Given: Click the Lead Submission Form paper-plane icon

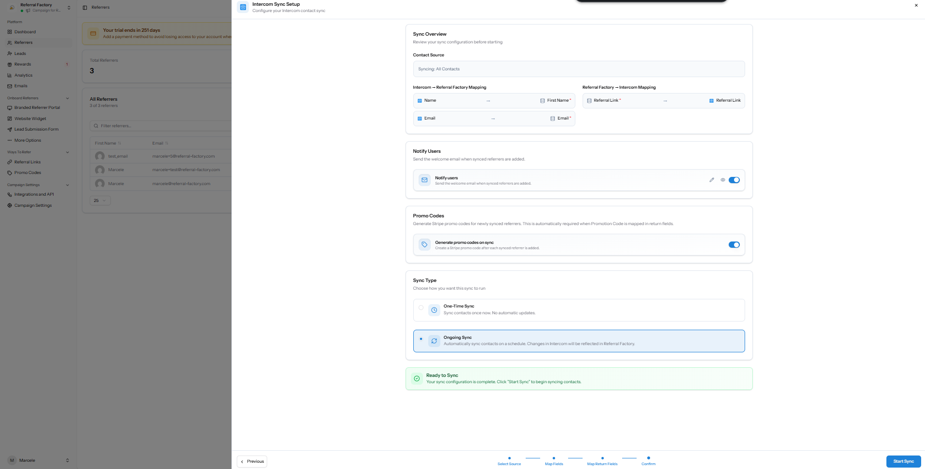Looking at the screenshot, I should [x=10, y=129].
